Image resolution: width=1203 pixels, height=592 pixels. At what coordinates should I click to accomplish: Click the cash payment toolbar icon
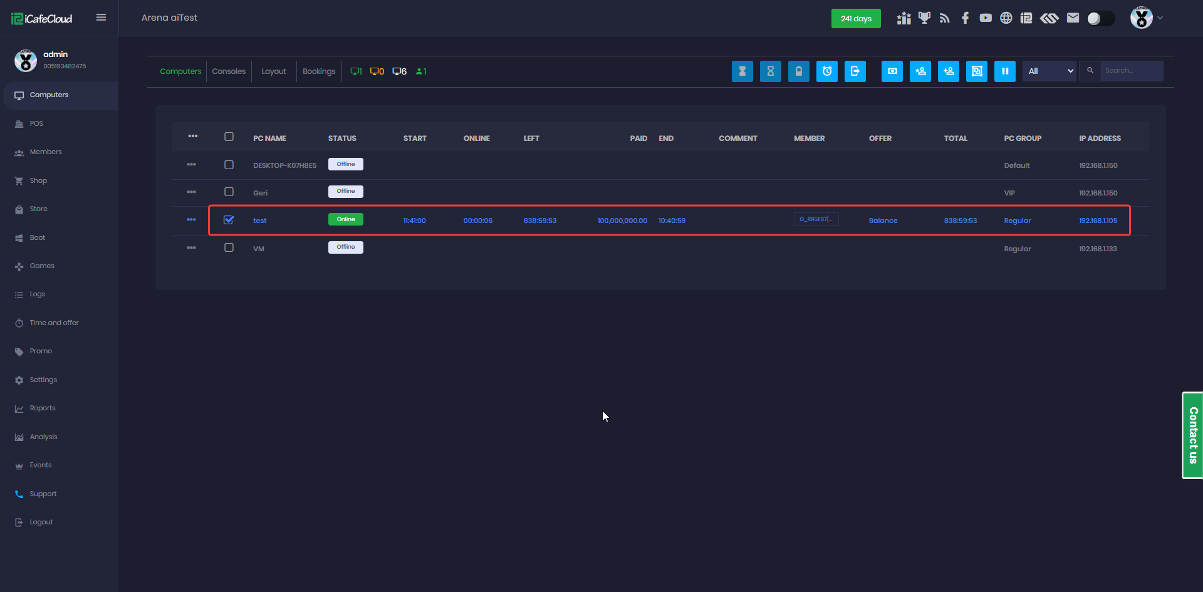[x=892, y=71]
